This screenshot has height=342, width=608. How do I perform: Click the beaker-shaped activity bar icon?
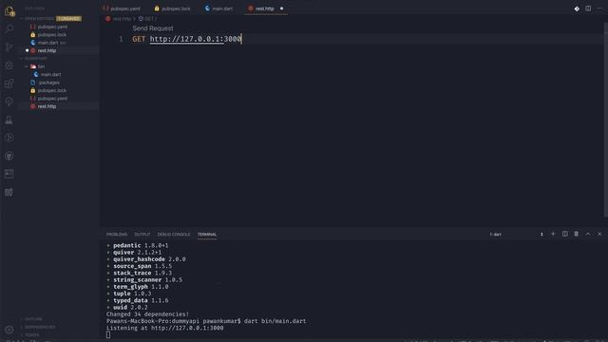pos(9,120)
